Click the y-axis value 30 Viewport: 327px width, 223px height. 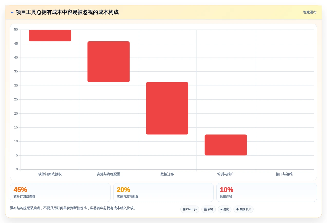pos(16,86)
